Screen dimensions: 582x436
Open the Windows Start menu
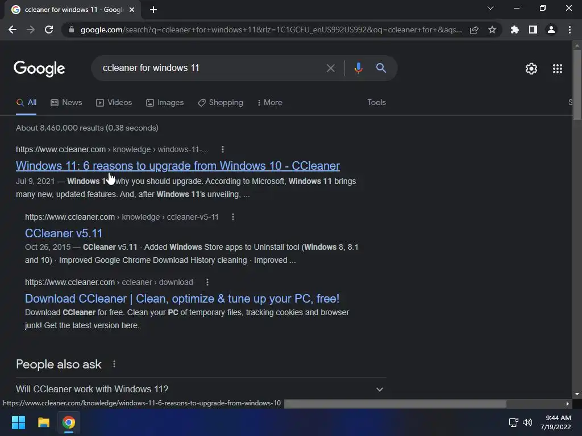pyautogui.click(x=18, y=422)
